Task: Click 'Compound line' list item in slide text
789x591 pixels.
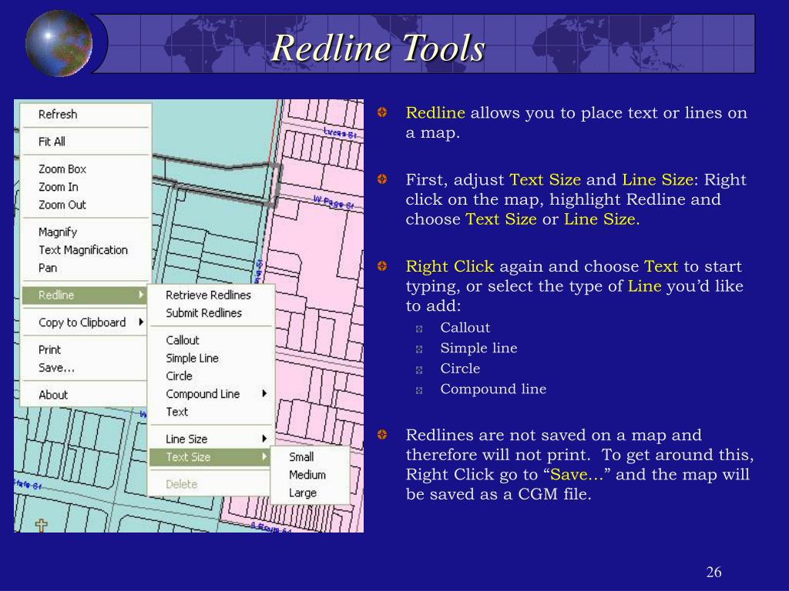Action: point(493,389)
